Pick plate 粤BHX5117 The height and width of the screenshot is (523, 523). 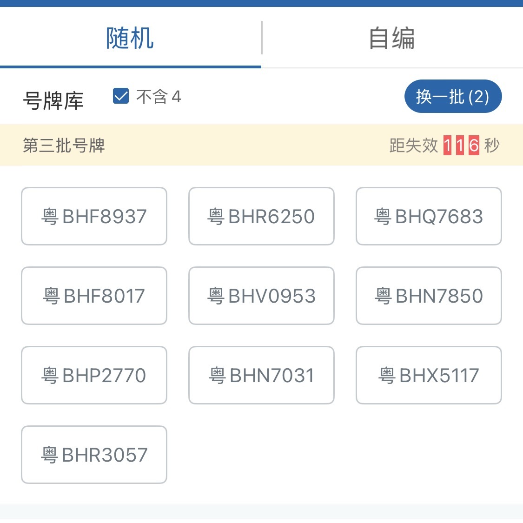click(429, 375)
